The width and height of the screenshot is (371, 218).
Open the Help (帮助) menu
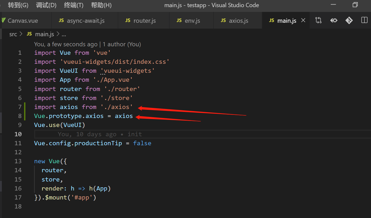pos(101,5)
